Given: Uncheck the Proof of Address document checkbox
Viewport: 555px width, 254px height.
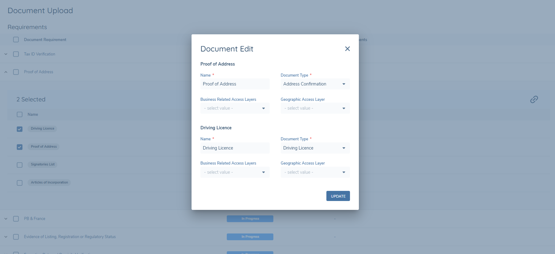Looking at the screenshot, I should (20, 147).
